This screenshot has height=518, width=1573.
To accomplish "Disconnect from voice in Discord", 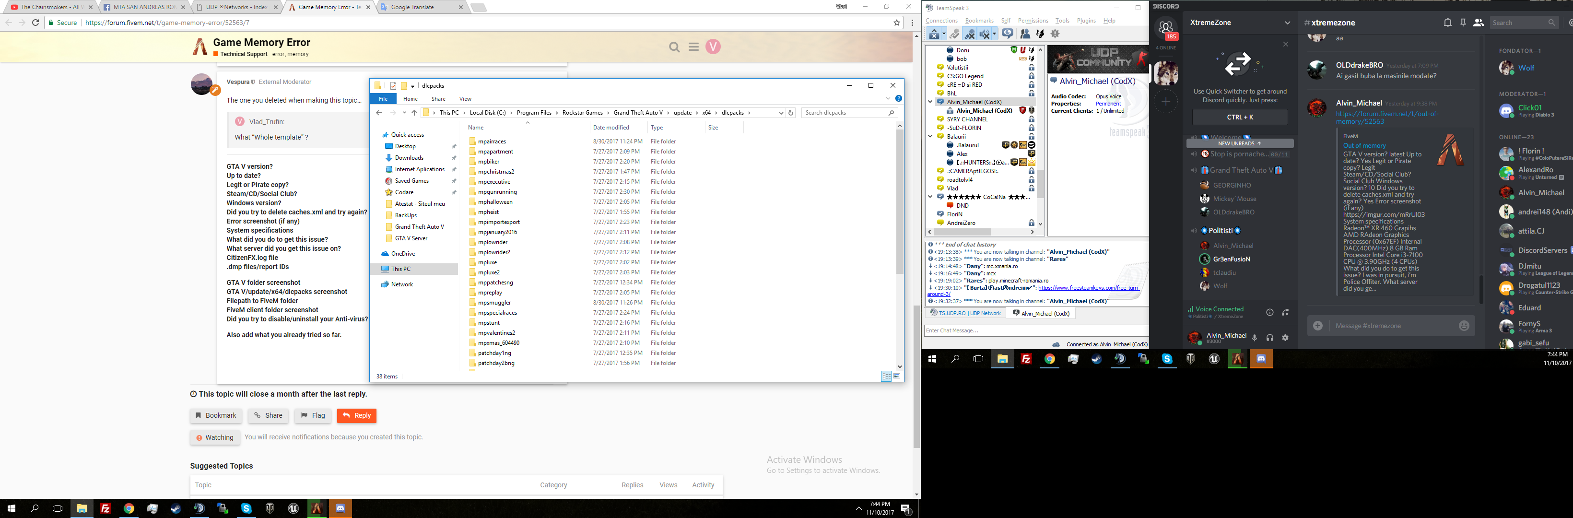I will [x=1285, y=312].
